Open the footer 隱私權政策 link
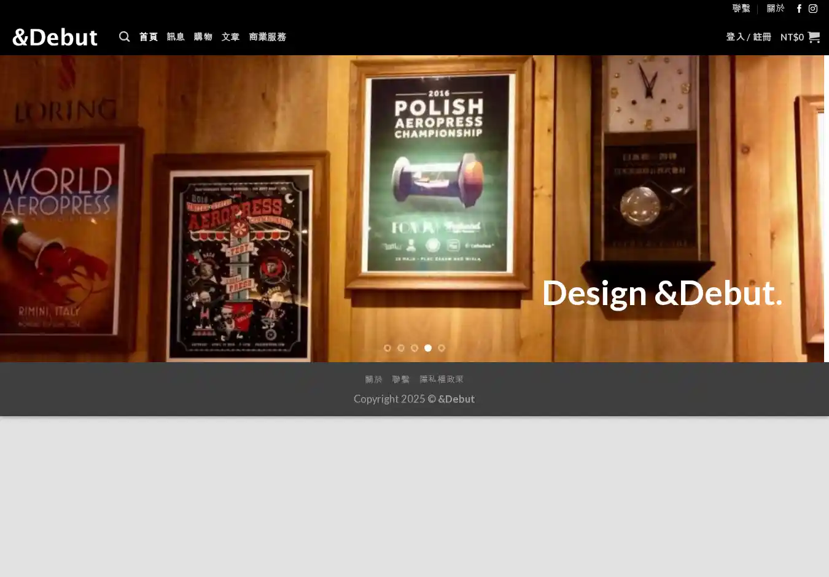 [442, 379]
